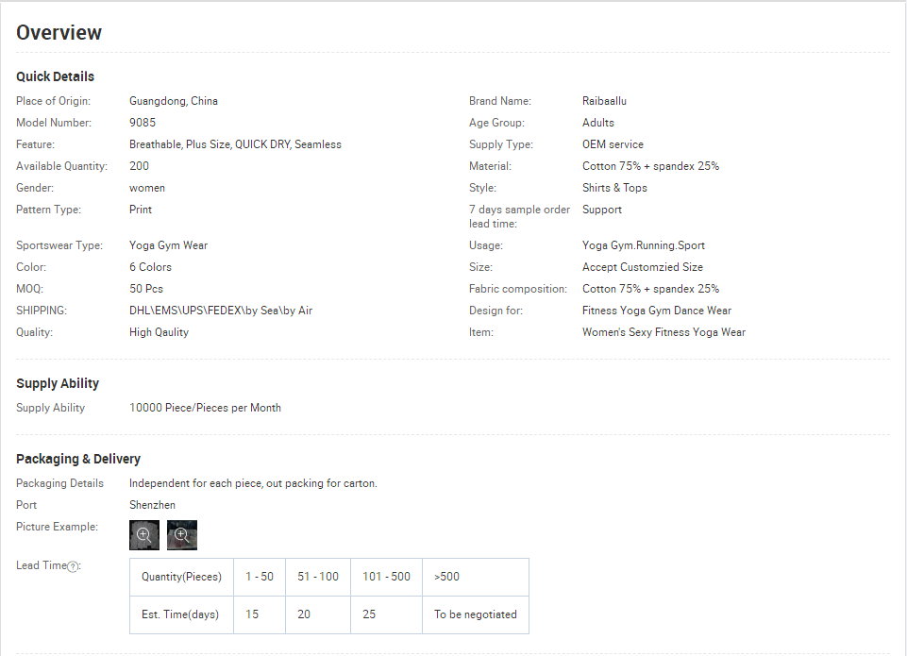Click the >500 quantity cell

(x=476, y=577)
